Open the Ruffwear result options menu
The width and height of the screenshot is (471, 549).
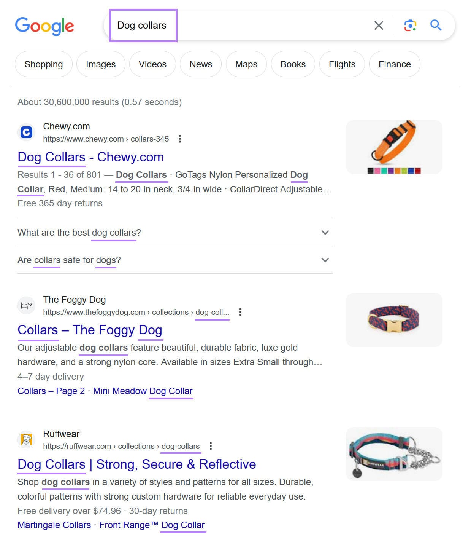tap(211, 446)
